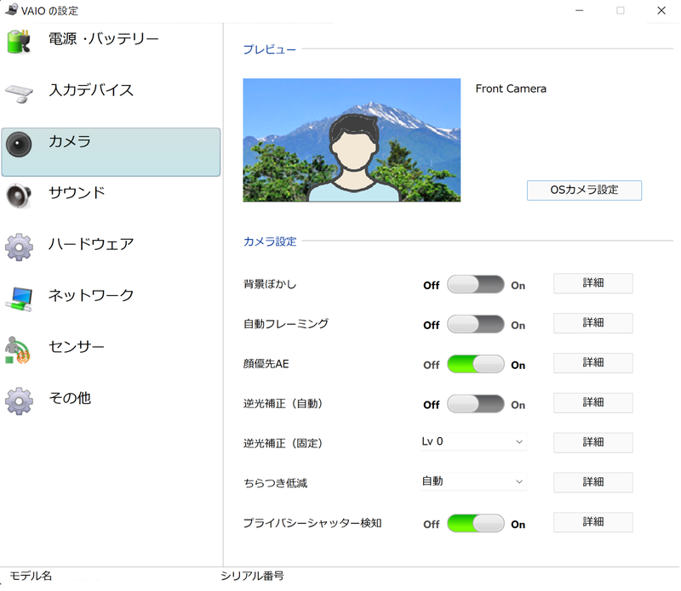Viewport: 681px width, 591px height.
Task: Enable 背景ぼかし background blur
Action: [x=476, y=284]
